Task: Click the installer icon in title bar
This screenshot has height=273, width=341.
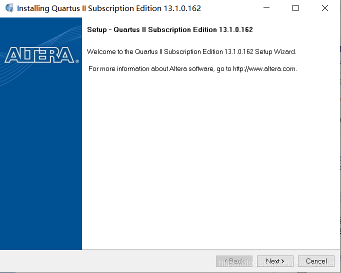Action: coord(9,8)
